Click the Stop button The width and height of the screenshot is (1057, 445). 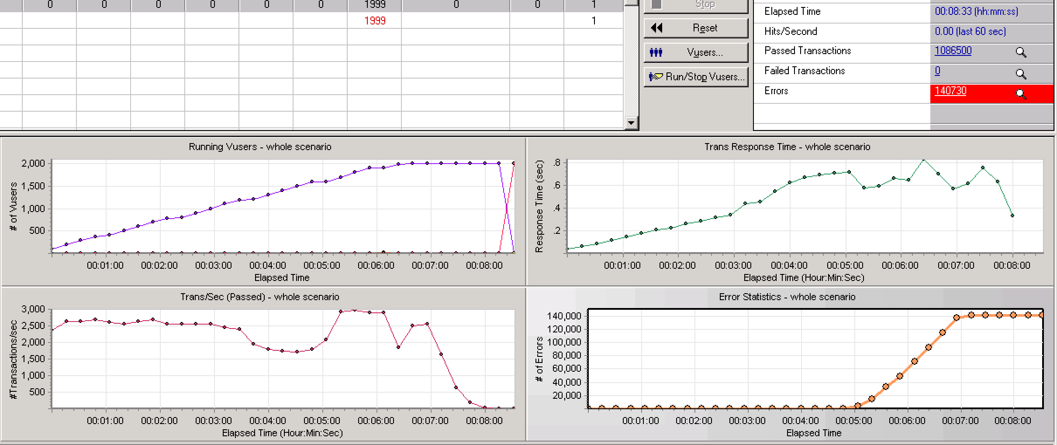[x=696, y=5]
